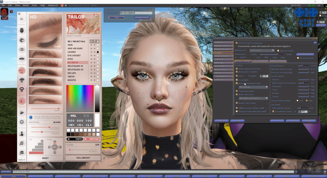Select the lashes icon in HUD sidebar
Viewport: 327px width, 178px height.
(x=22, y=59)
